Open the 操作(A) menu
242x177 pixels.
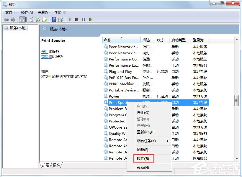point(27,12)
